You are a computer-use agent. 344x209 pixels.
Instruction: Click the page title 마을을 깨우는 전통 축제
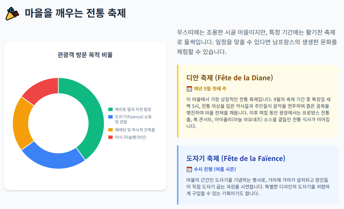pos(75,13)
